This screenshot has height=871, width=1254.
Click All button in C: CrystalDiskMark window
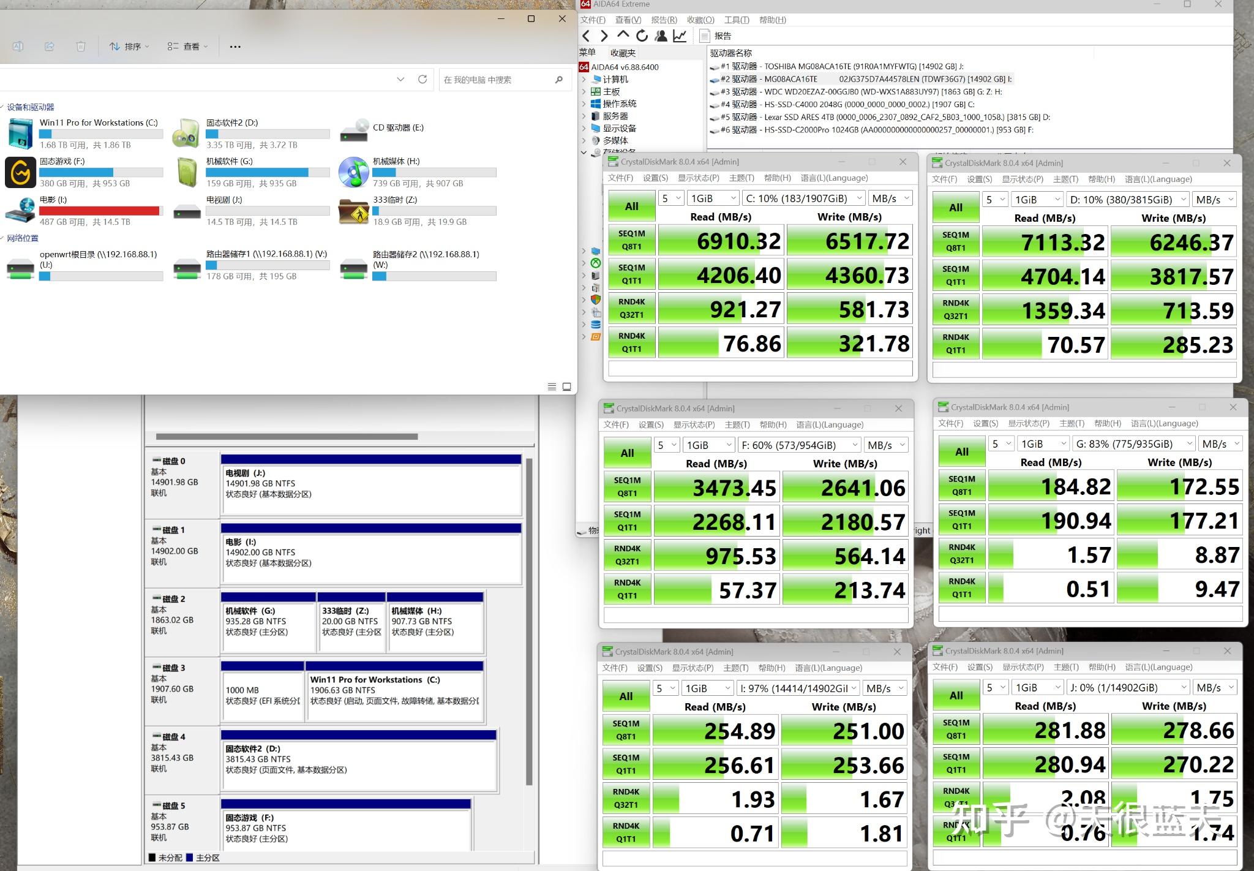[x=631, y=206]
